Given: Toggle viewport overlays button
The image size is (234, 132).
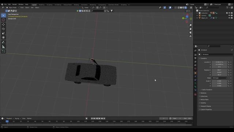Looking at the screenshot, I should (170, 8).
